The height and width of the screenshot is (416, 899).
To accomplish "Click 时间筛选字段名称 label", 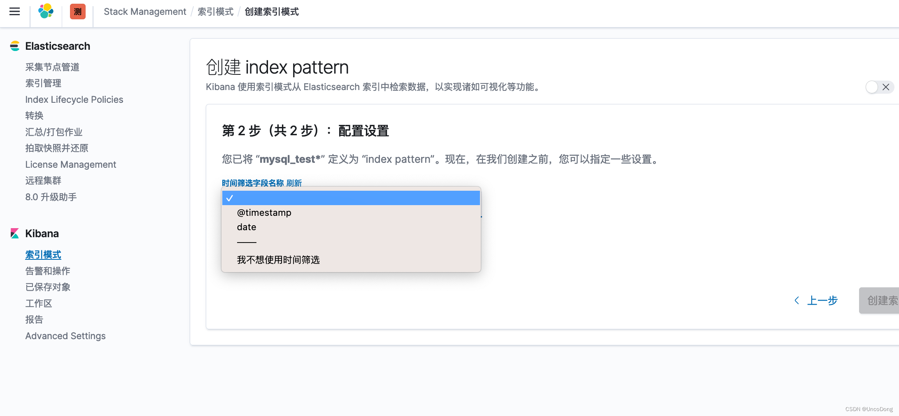I will coord(253,183).
